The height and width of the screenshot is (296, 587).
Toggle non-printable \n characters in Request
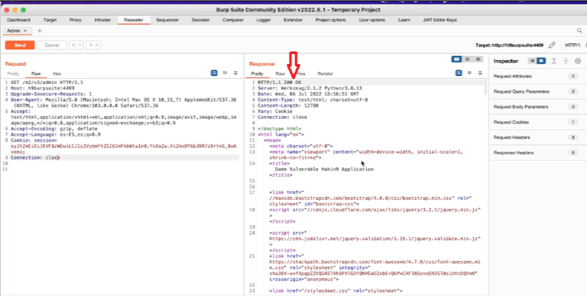pyautogui.click(x=225, y=73)
